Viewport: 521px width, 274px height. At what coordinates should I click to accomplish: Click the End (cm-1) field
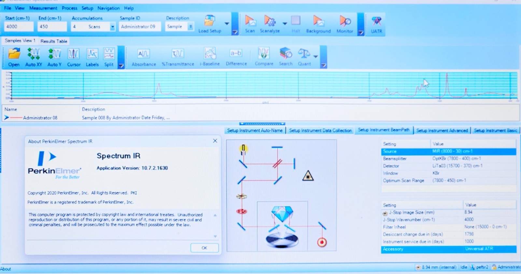pos(52,27)
